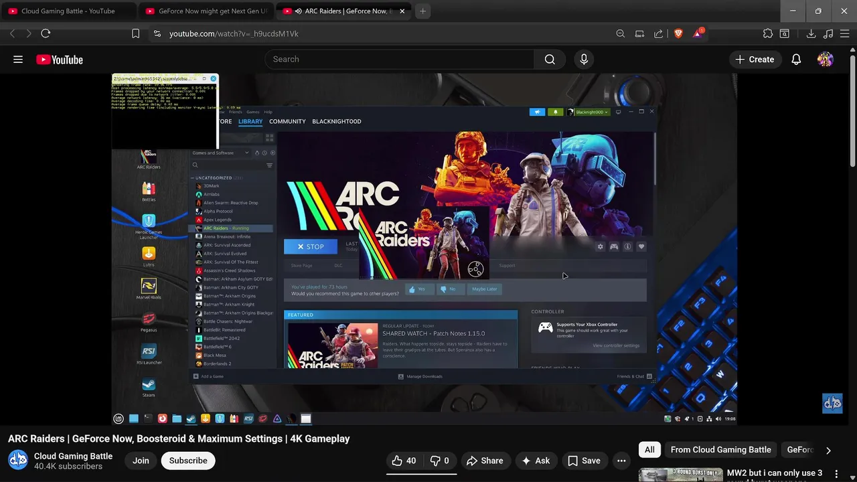The image size is (857, 482).
Task: Open YouTube notifications bell
Action: [x=796, y=60]
